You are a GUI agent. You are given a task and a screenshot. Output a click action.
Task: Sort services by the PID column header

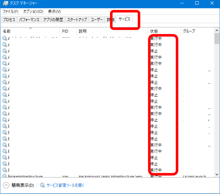pos(68,31)
